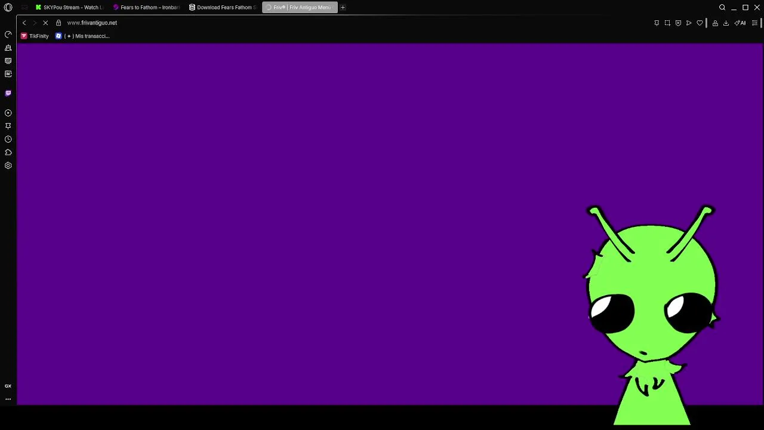Click tab islands icon left of tabs

(x=24, y=7)
